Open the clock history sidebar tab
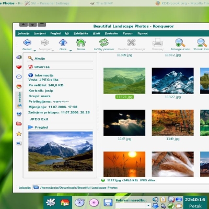Viewport: 209px width, 209px height. [19, 77]
